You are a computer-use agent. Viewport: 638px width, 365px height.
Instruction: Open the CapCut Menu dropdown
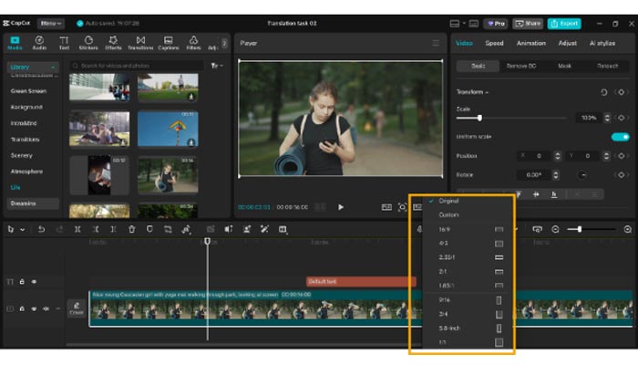[x=51, y=23]
